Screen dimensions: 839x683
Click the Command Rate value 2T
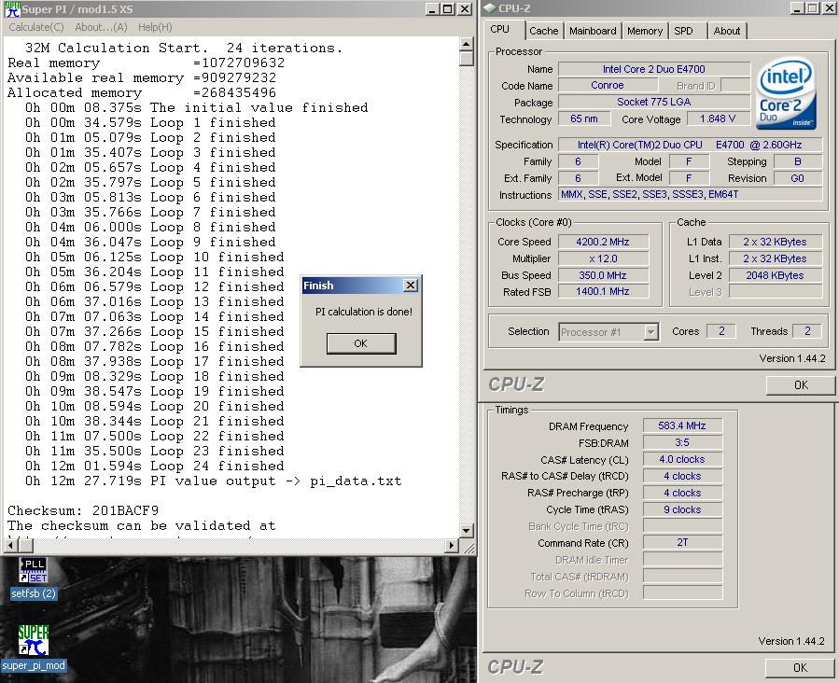[682, 542]
